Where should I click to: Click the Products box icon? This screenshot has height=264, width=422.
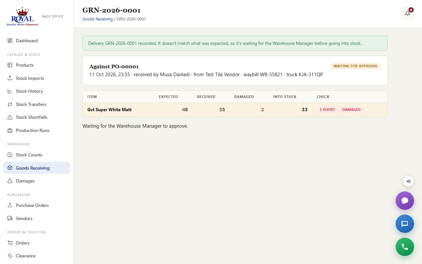[x=10, y=65]
